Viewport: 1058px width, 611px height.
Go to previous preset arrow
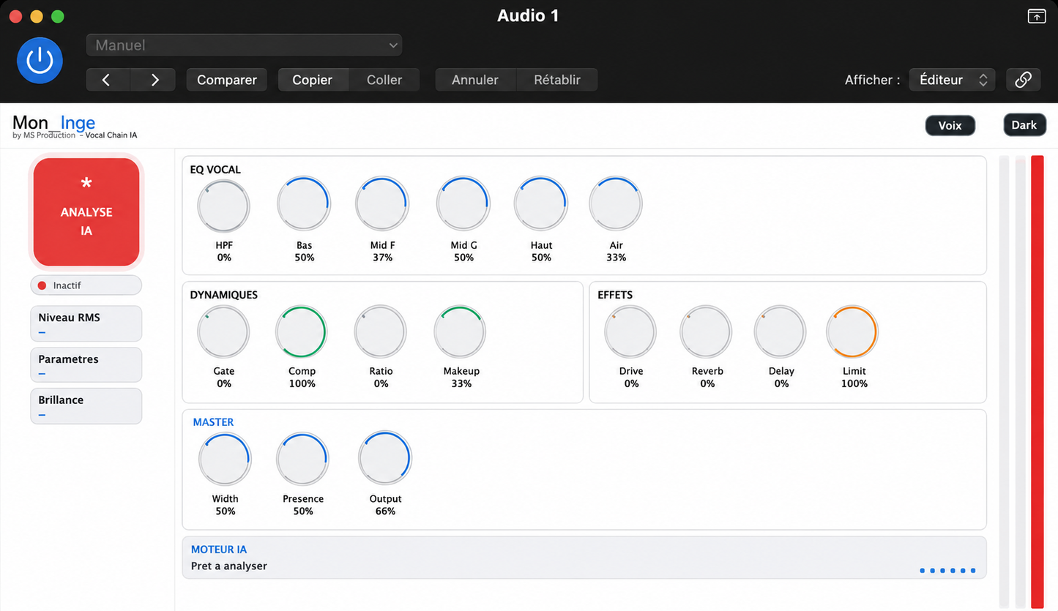click(x=108, y=80)
